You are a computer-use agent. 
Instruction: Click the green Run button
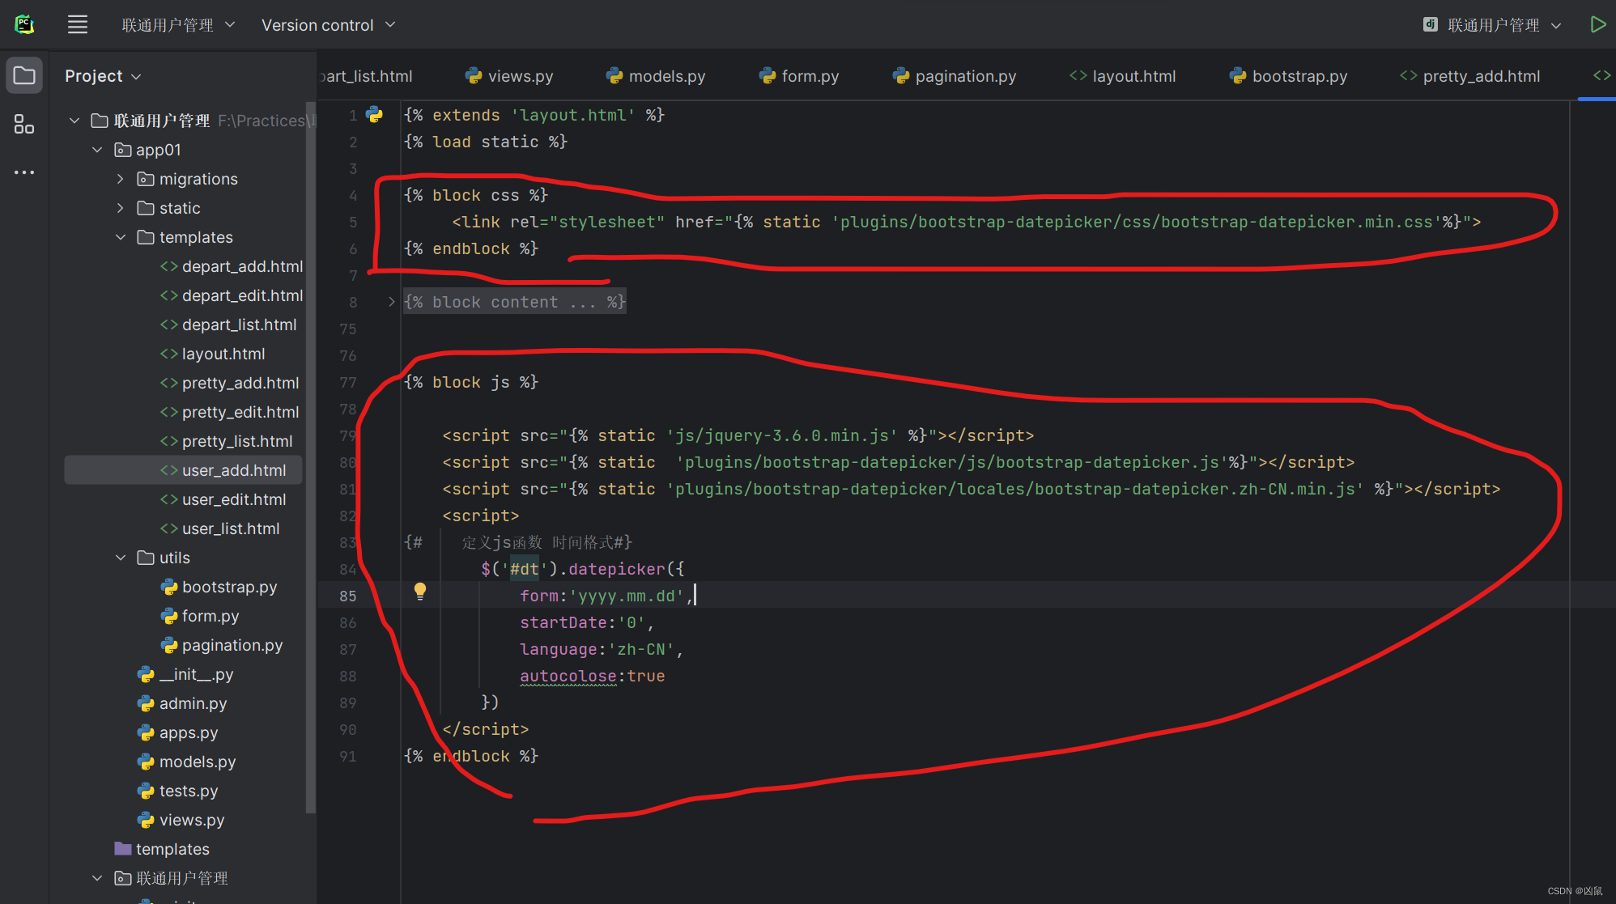(1597, 24)
